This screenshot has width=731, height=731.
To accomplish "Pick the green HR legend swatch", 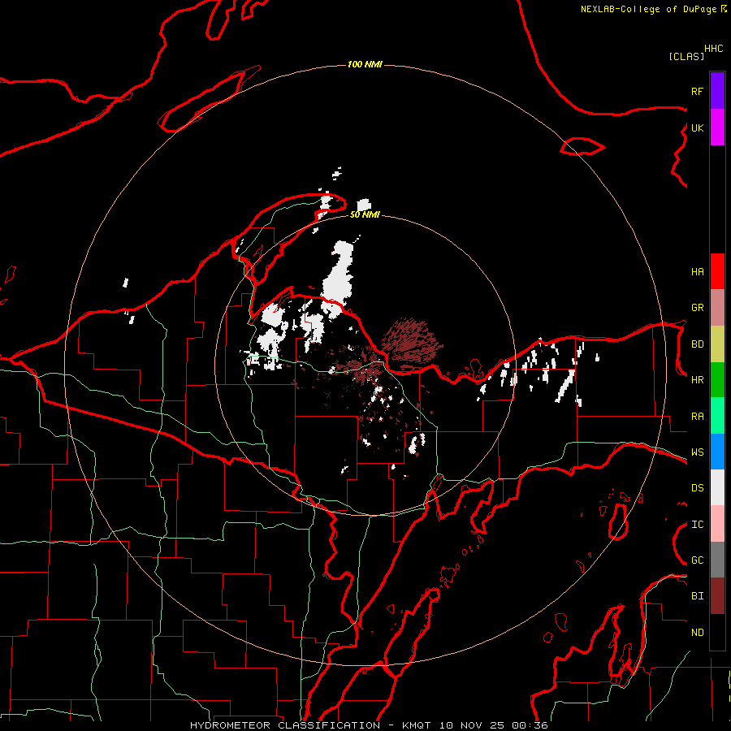I will (717, 379).
